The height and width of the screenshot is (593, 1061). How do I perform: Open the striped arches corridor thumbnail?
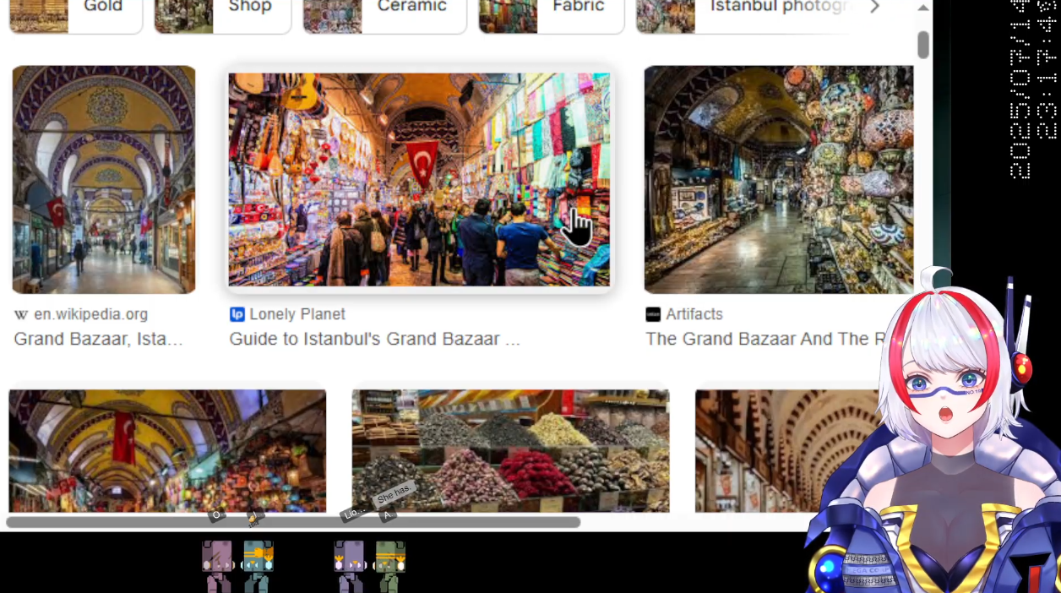(786, 450)
